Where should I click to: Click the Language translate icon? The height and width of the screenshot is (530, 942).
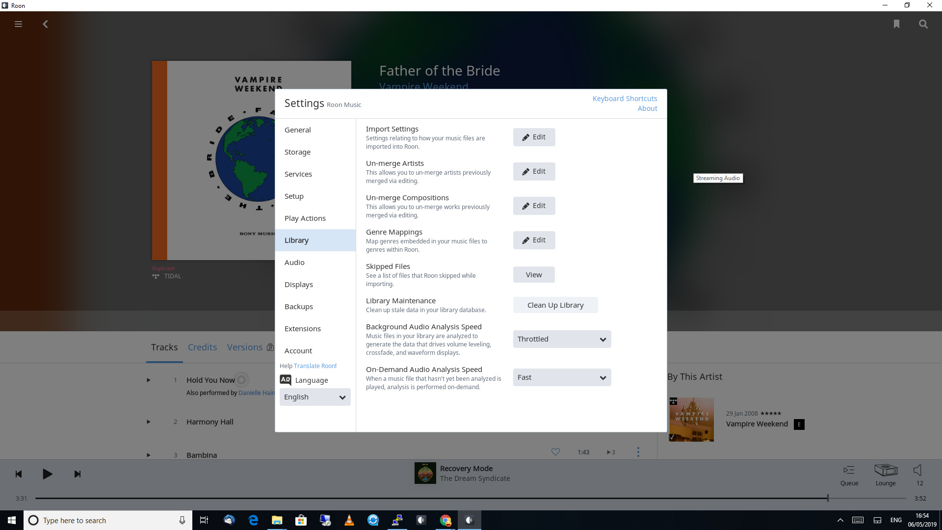(286, 380)
